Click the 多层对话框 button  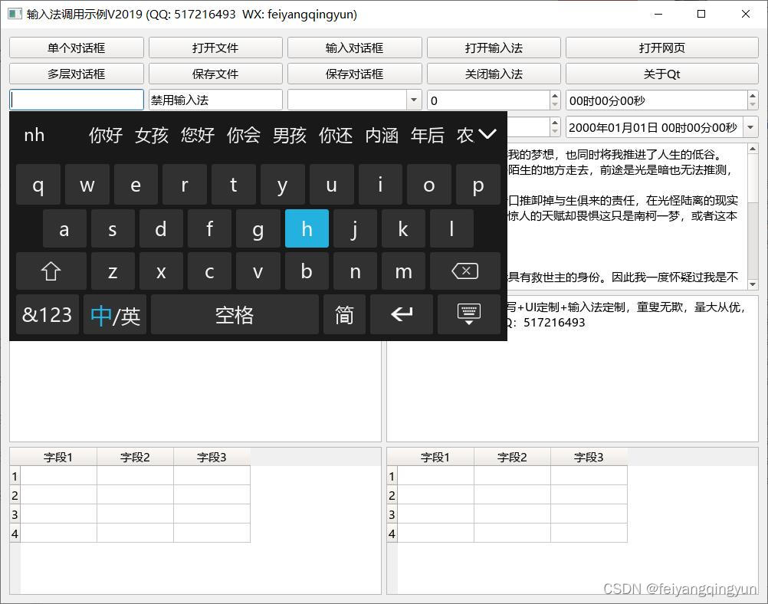[77, 74]
